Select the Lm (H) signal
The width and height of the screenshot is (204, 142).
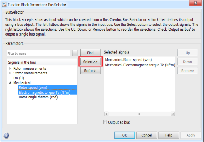coord(18,78)
